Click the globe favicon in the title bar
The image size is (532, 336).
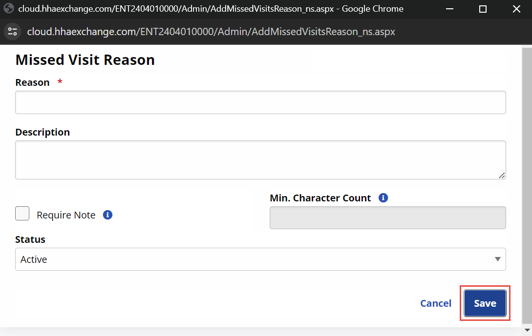coord(8,9)
